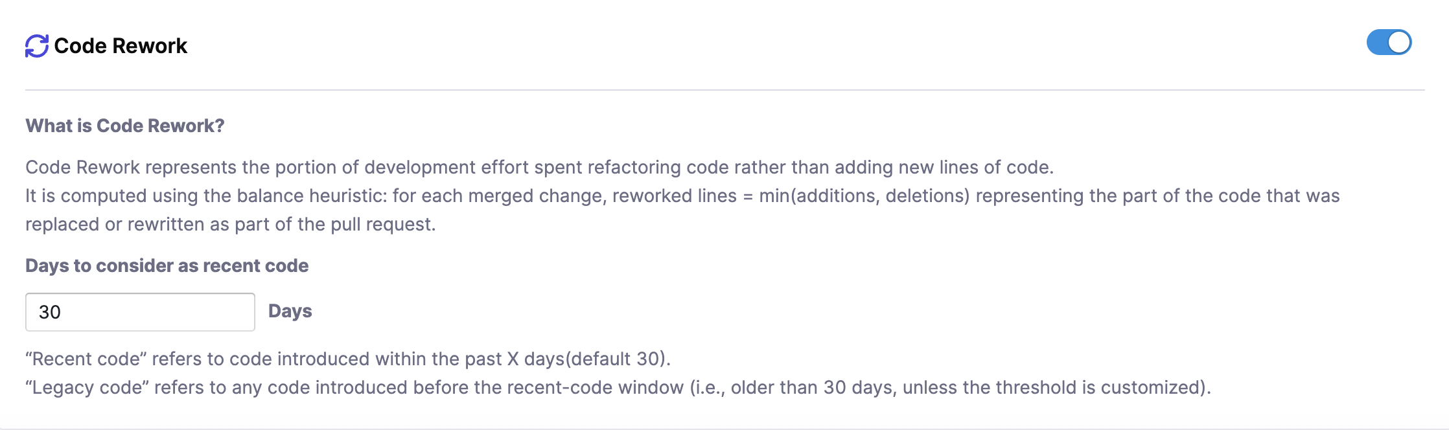Click the divider line under Code Rework header
1449x430 pixels.
[x=724, y=90]
